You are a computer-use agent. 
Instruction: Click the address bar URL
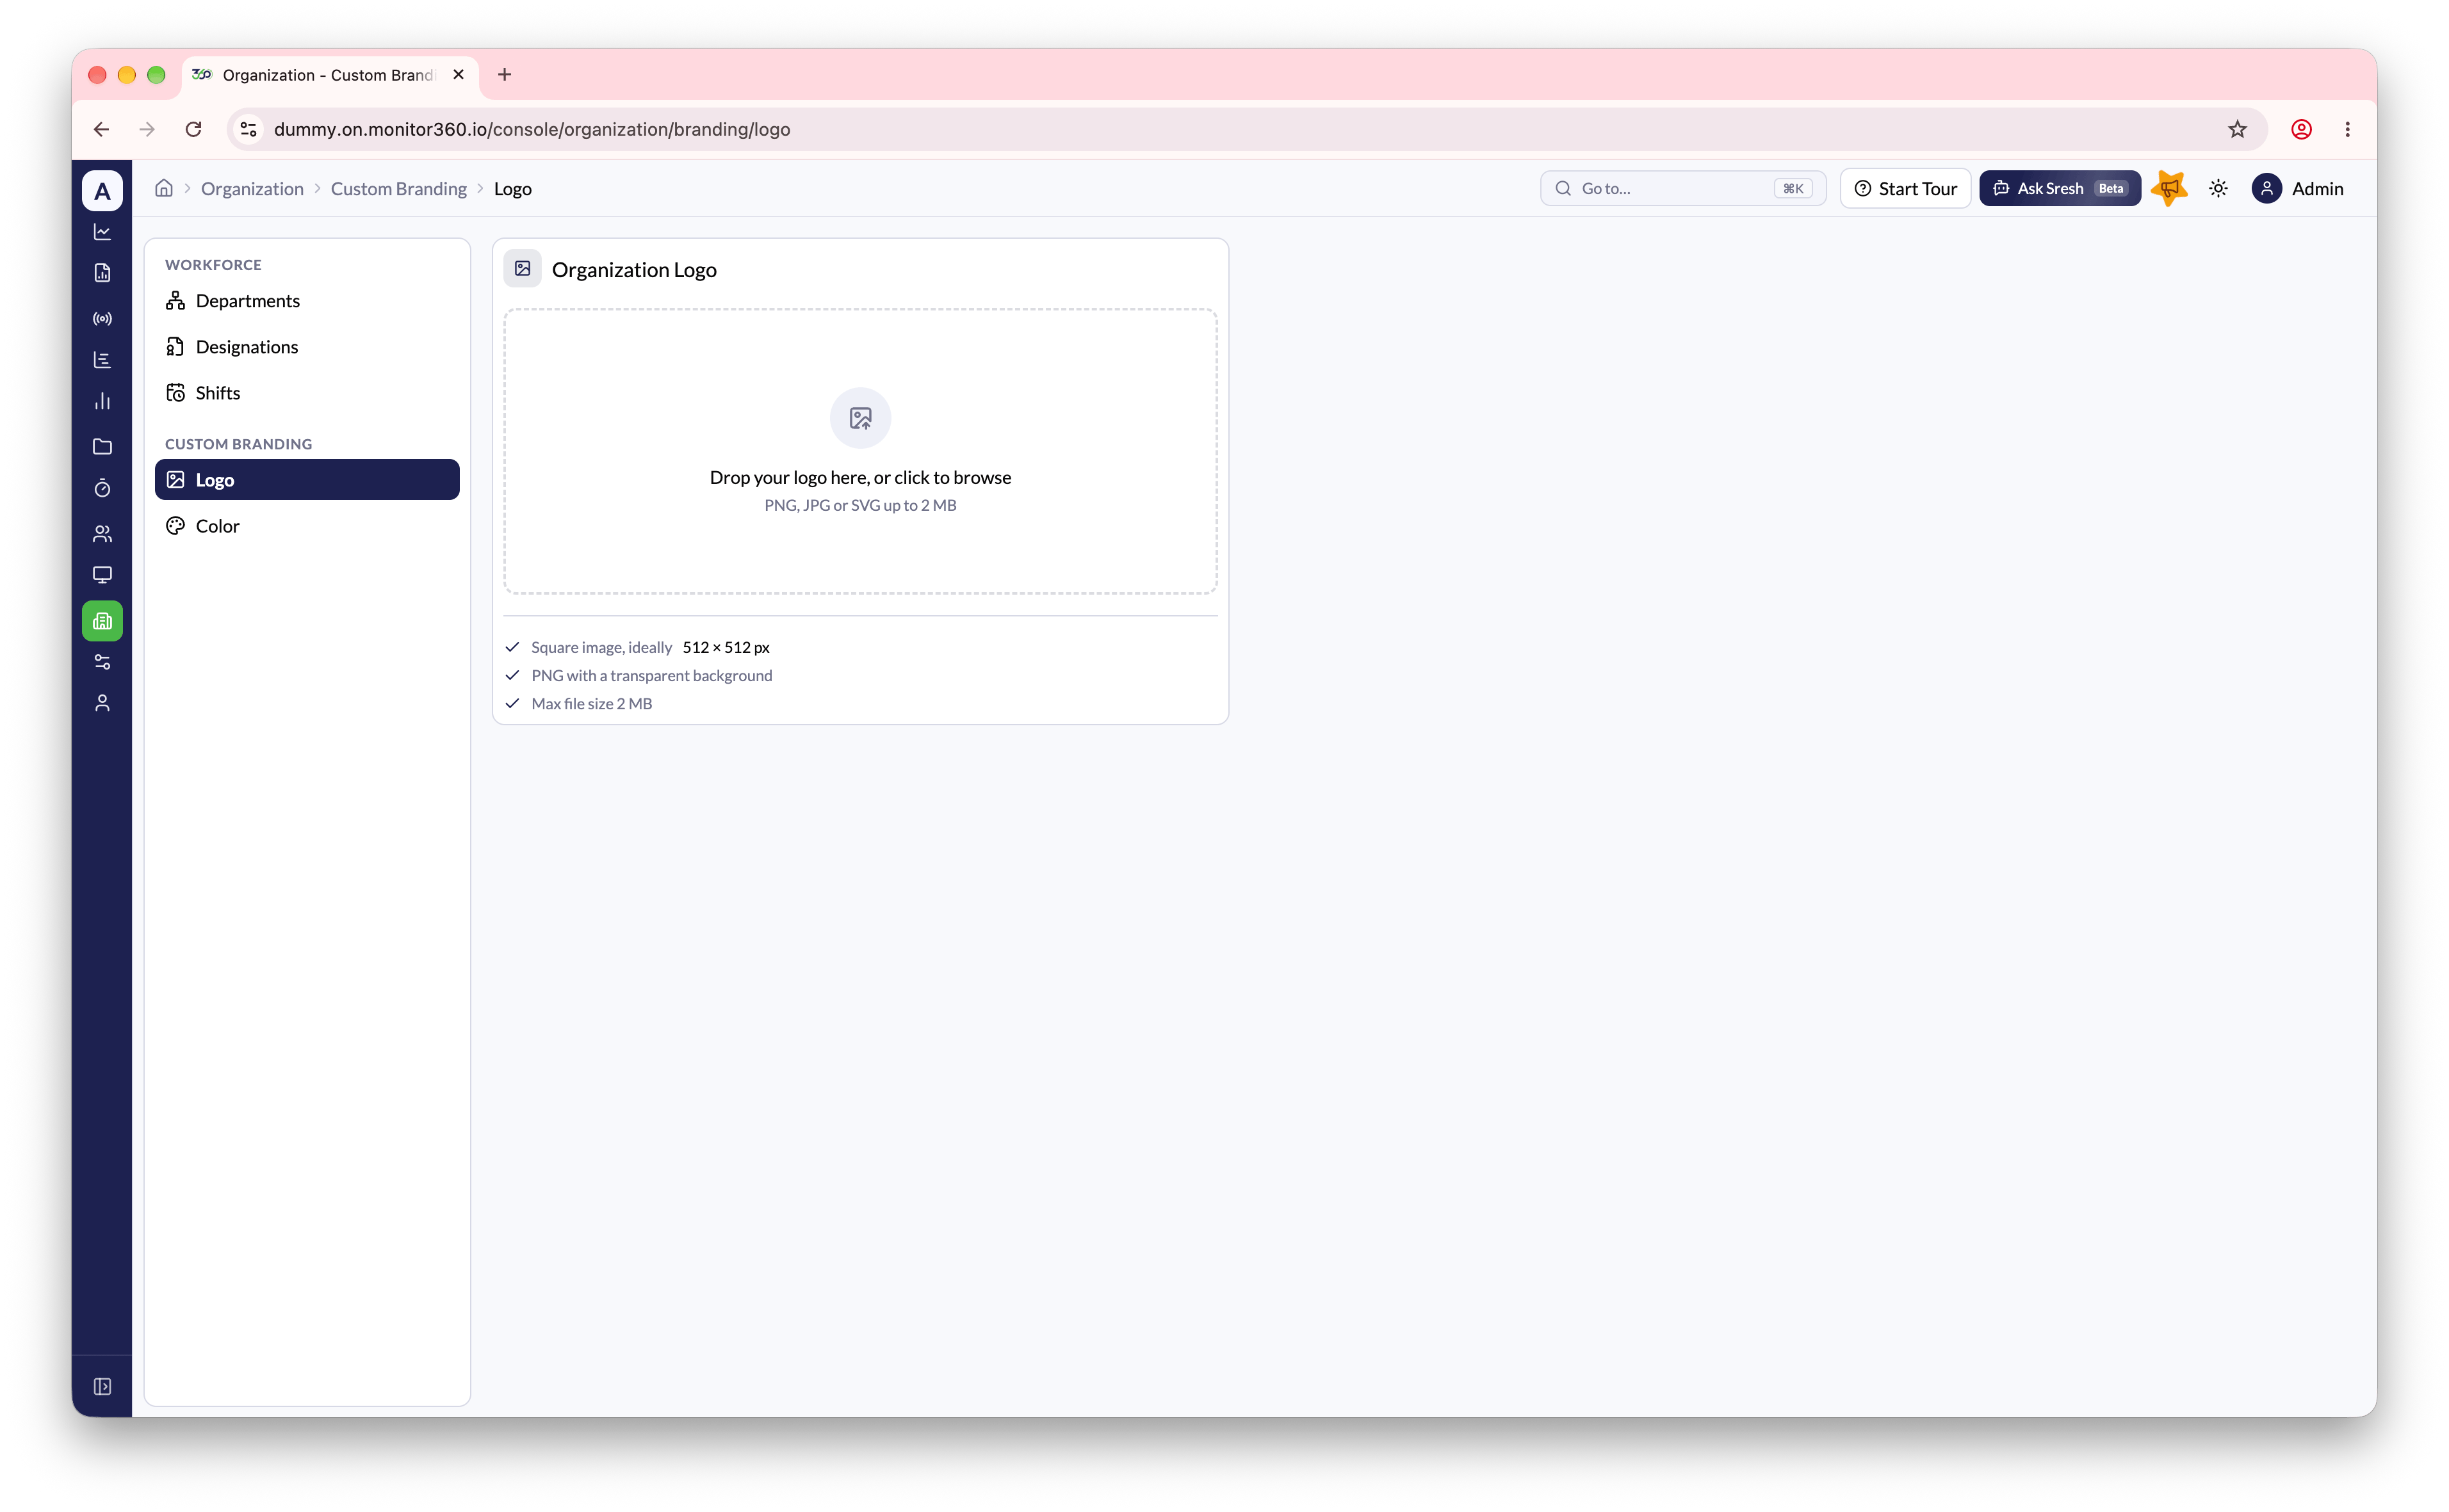click(532, 129)
